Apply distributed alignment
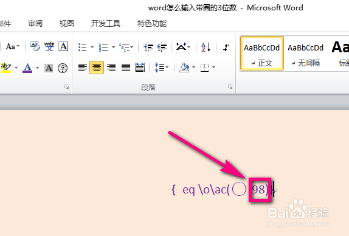Screen dimensions: 349x236 pyautogui.click(x=140, y=68)
